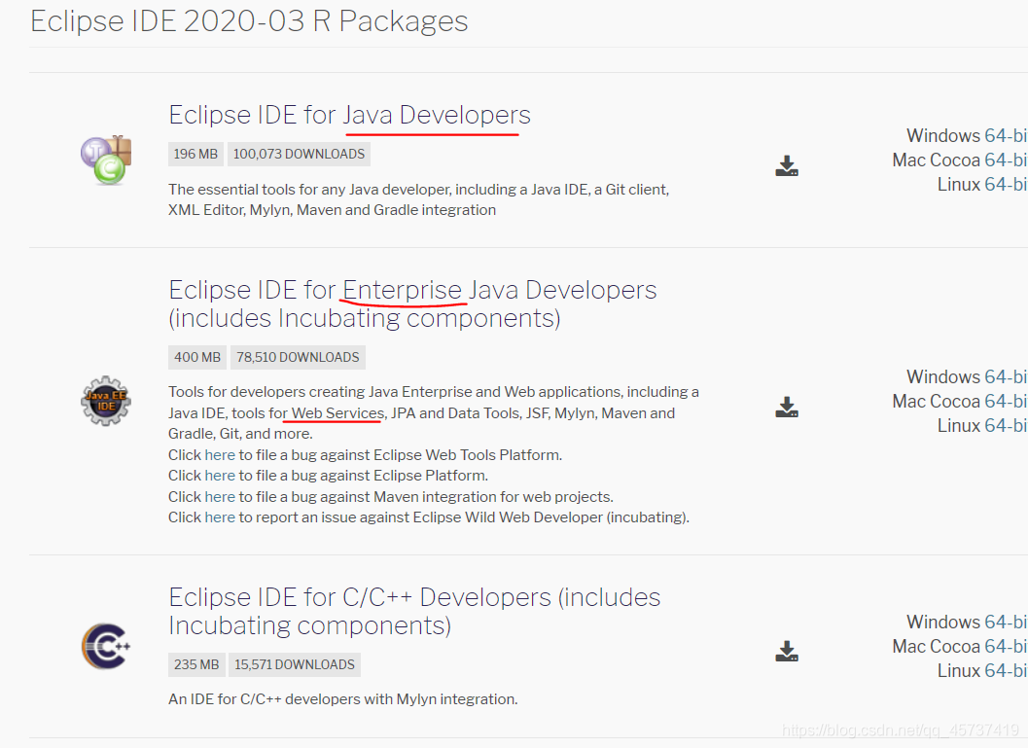Screen dimensions: 1028x748
Task: Click the 78,510 DOWNLOADS badge
Action: tap(298, 357)
